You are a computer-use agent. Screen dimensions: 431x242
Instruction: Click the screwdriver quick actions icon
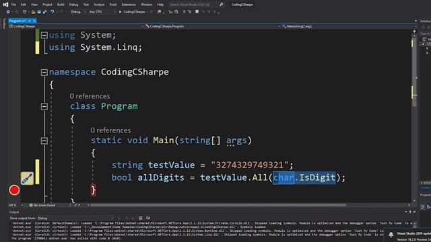click(x=27, y=178)
